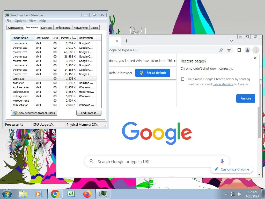Select the Processes tab

32,27
